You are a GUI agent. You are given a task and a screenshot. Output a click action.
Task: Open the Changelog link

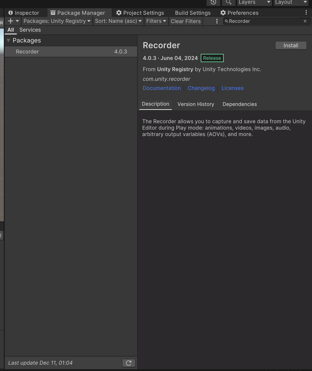coord(201,88)
